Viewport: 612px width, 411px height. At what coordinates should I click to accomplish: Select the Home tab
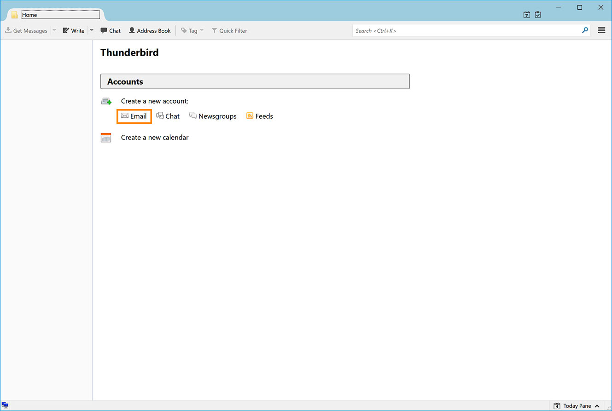tap(55, 15)
